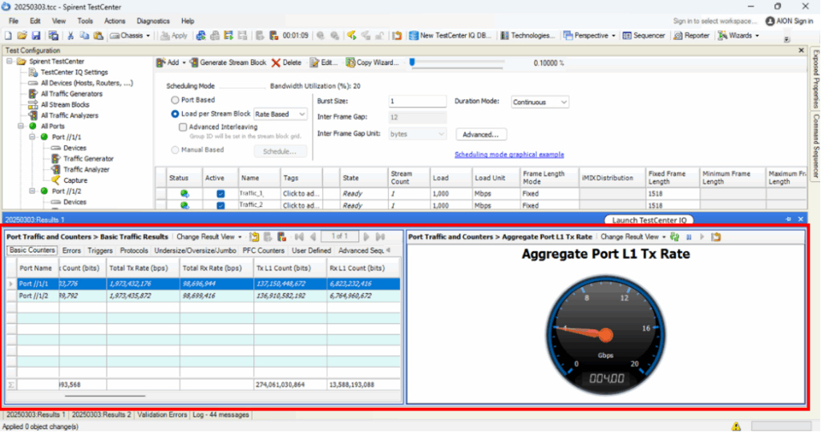Viewport: 821px width, 432px height.
Task: Save the configuration using floppy disk icon
Action: coord(35,35)
